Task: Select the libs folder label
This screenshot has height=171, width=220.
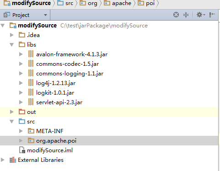Action: tap(32, 44)
